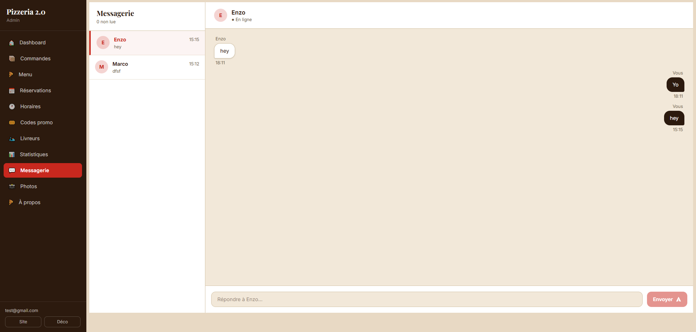Click the sent 'hey' bubble at 15:15
The height and width of the screenshot is (332, 696).
(674, 118)
